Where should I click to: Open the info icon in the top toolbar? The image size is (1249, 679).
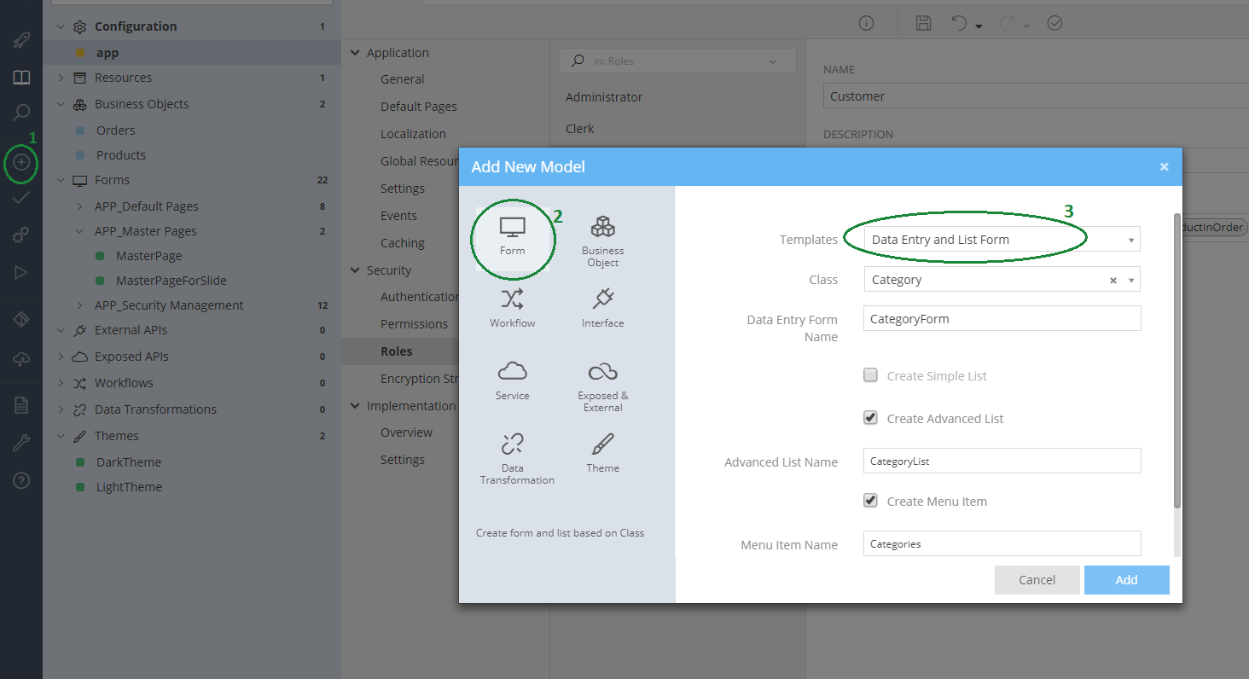coord(866,23)
